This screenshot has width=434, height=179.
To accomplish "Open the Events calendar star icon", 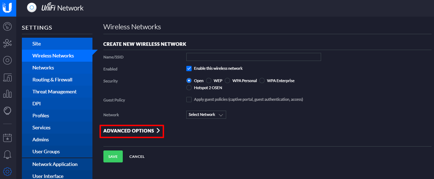I will pyautogui.click(x=7, y=137).
